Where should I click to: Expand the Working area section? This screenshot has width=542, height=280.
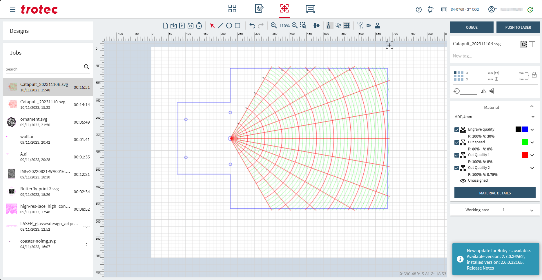(532, 210)
